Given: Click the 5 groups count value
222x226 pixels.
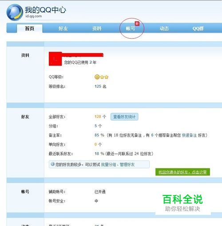Looking at the screenshot, I should 95,126.
